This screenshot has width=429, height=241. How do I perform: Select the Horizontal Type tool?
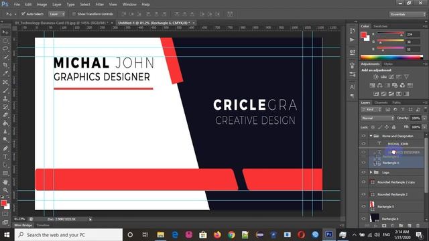click(x=5, y=157)
